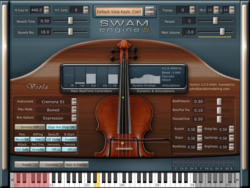
Task: Click the C# microtuning slot
Action: (x=181, y=163)
